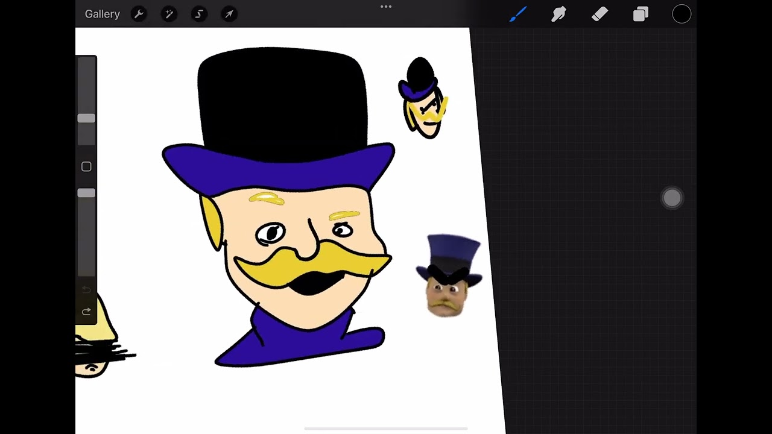772x434 pixels.
Task: Click the brush size slider handle
Action: click(86, 119)
